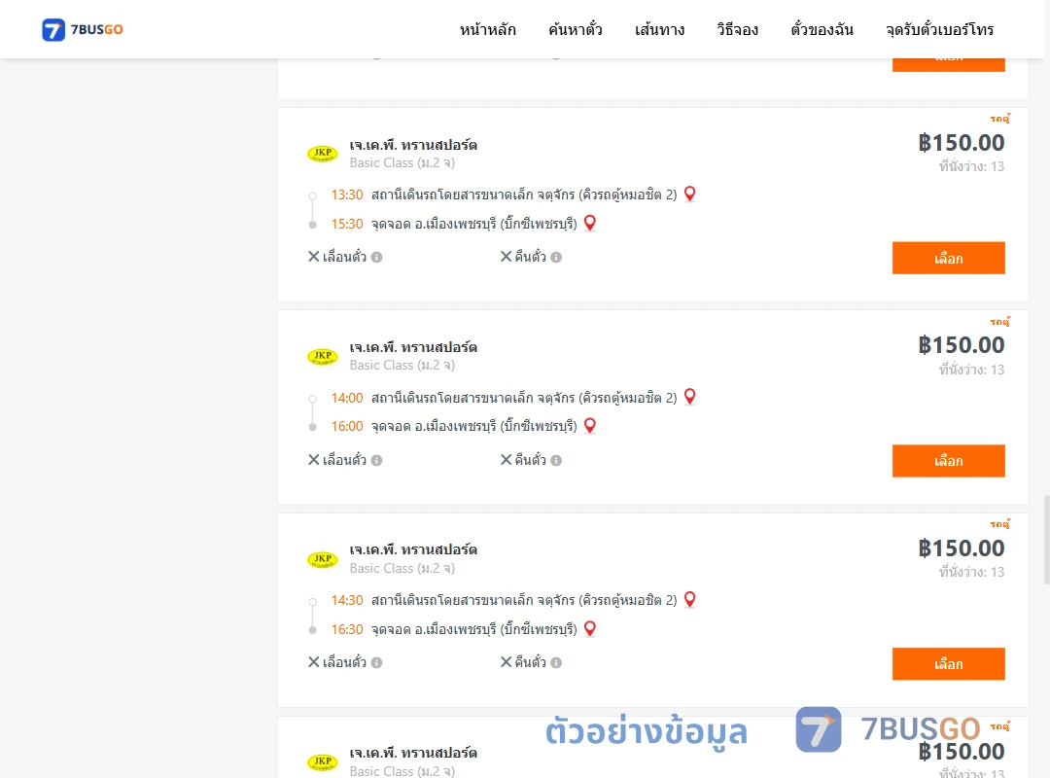This screenshot has width=1050, height=778.
Task: Click the map pin next to 16:30 arrival
Action: tap(590, 628)
